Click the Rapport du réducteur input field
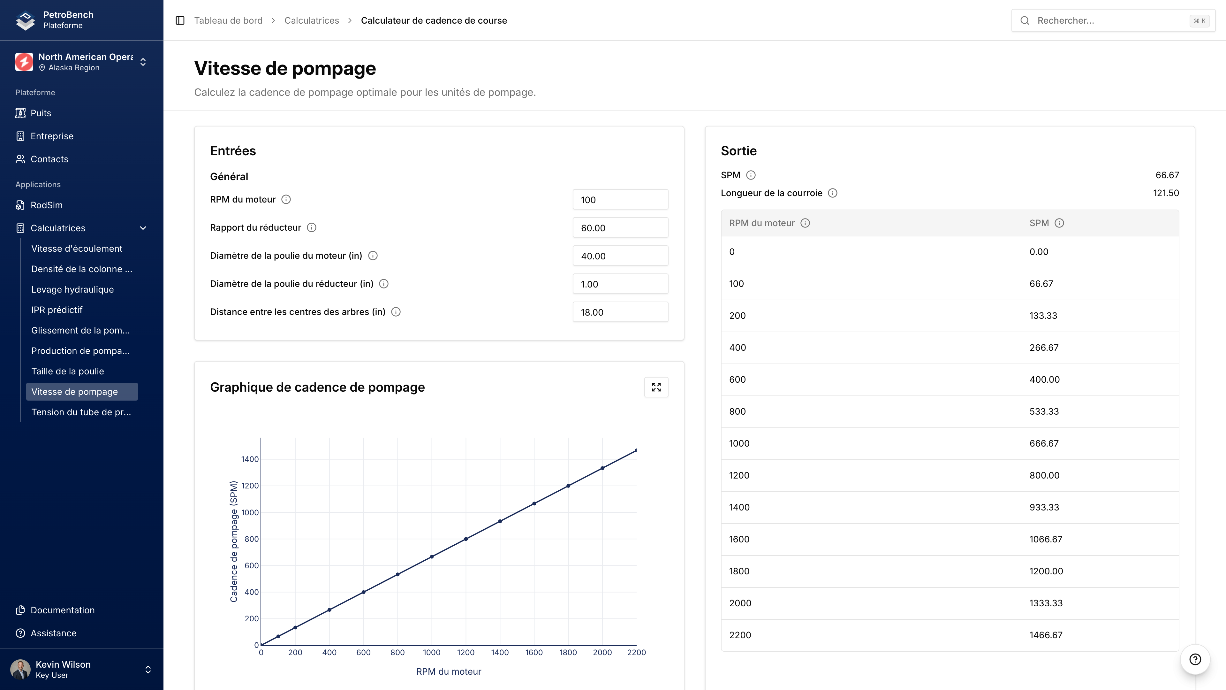This screenshot has width=1226, height=690. coord(620,227)
